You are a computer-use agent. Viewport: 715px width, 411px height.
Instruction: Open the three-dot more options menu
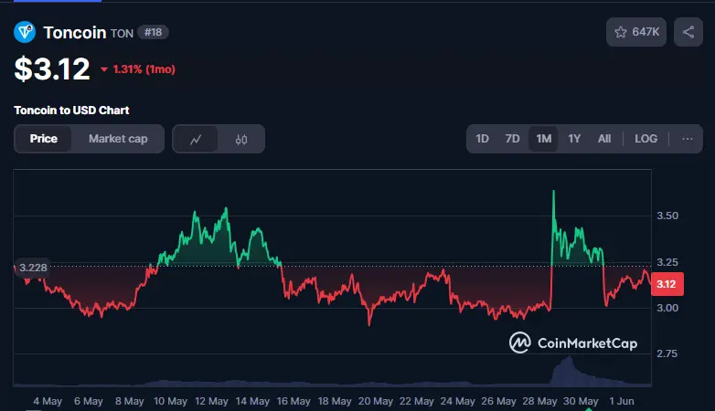coord(688,139)
